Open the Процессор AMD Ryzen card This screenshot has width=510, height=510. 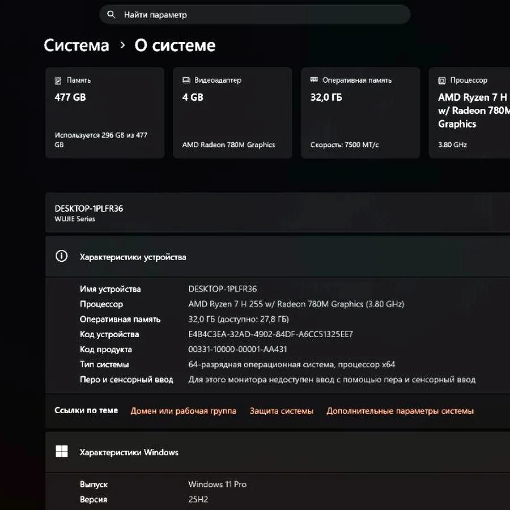coord(469,113)
